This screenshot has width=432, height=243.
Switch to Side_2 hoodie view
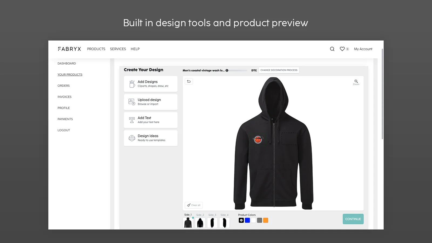200,223
